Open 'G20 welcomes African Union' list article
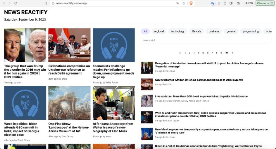Image resolution: width=276 pixels, height=149 pixels. tap(199, 80)
